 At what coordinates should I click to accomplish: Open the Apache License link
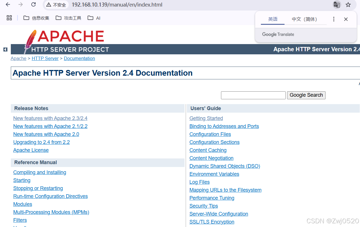tap(31, 150)
